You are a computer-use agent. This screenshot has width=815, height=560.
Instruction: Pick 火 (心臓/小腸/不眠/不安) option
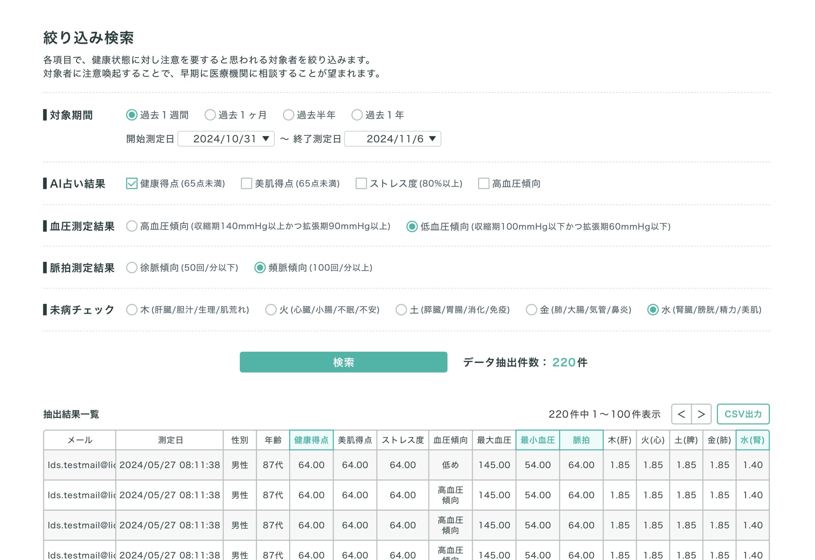(x=271, y=310)
